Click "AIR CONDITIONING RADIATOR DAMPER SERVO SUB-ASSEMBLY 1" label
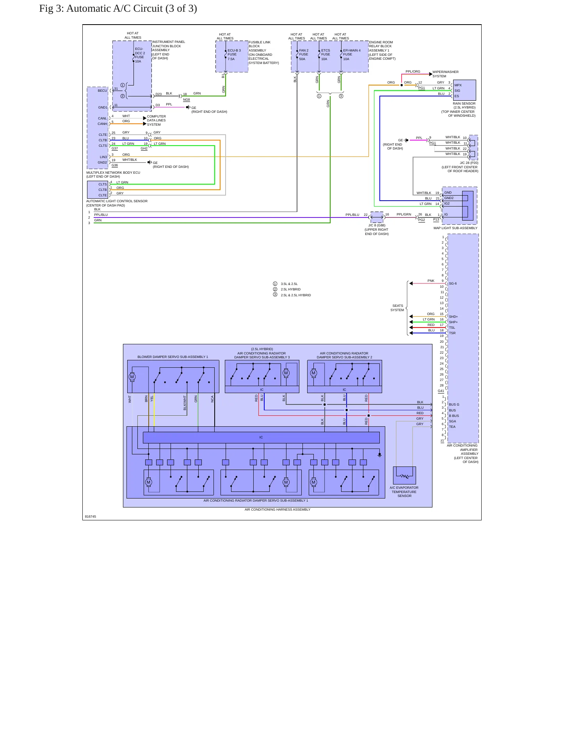 tap(256, 500)
